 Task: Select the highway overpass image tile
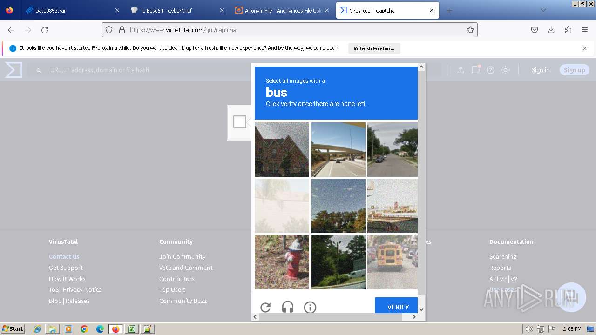pyautogui.click(x=338, y=149)
